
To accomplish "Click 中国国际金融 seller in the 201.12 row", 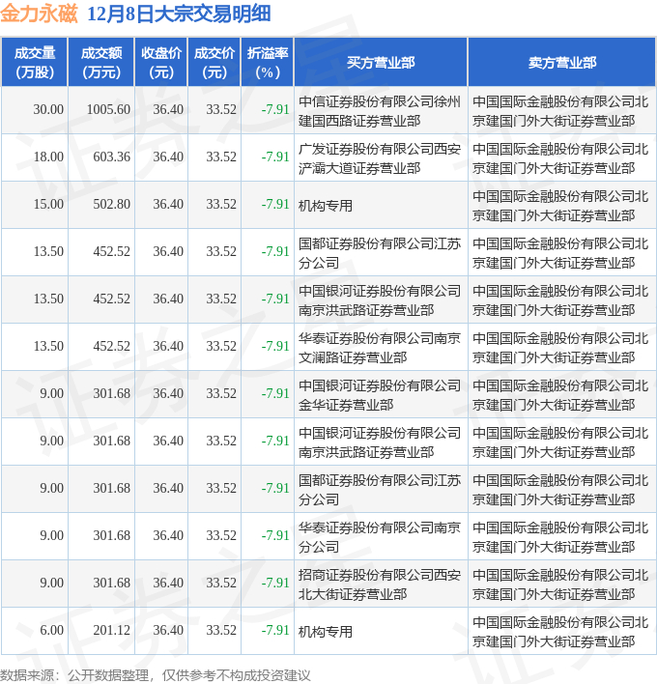I will point(560,631).
